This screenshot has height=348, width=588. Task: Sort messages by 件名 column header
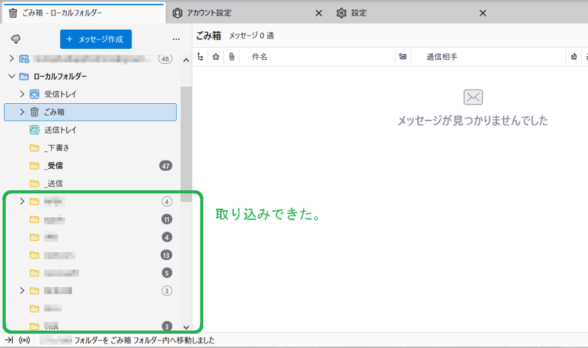[260, 57]
